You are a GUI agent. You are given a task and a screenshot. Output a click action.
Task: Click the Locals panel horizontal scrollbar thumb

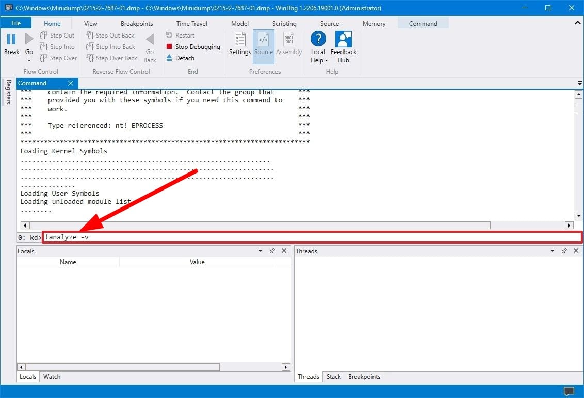pos(123,367)
